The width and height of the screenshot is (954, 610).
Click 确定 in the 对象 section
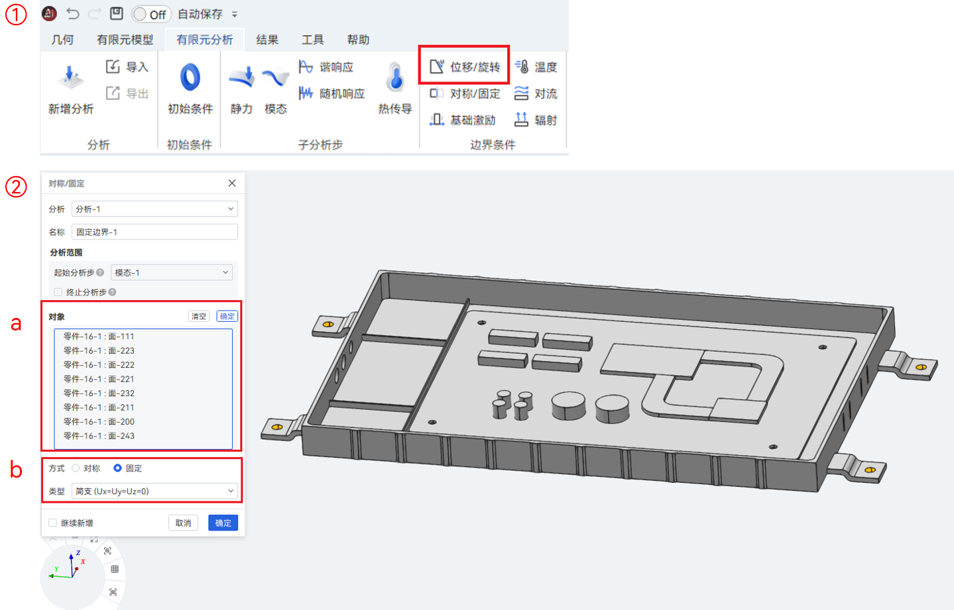coord(227,317)
